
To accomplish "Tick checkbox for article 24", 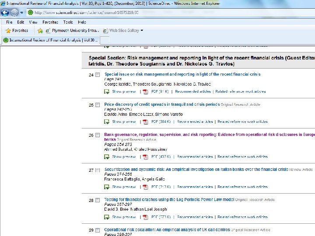I will coord(98,75).
